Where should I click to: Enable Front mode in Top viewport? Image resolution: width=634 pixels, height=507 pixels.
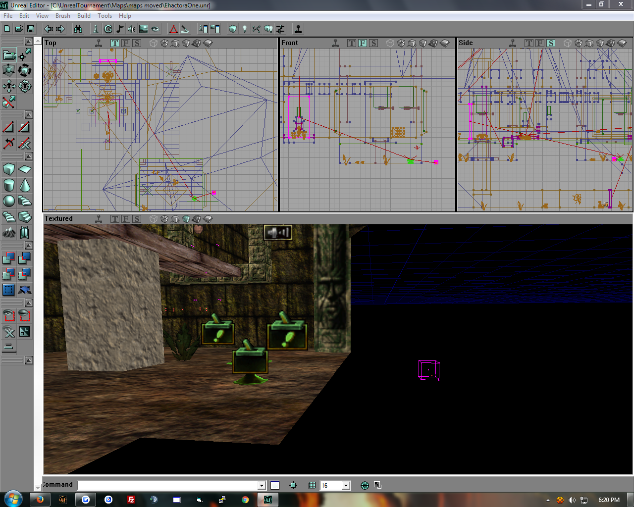coord(126,43)
